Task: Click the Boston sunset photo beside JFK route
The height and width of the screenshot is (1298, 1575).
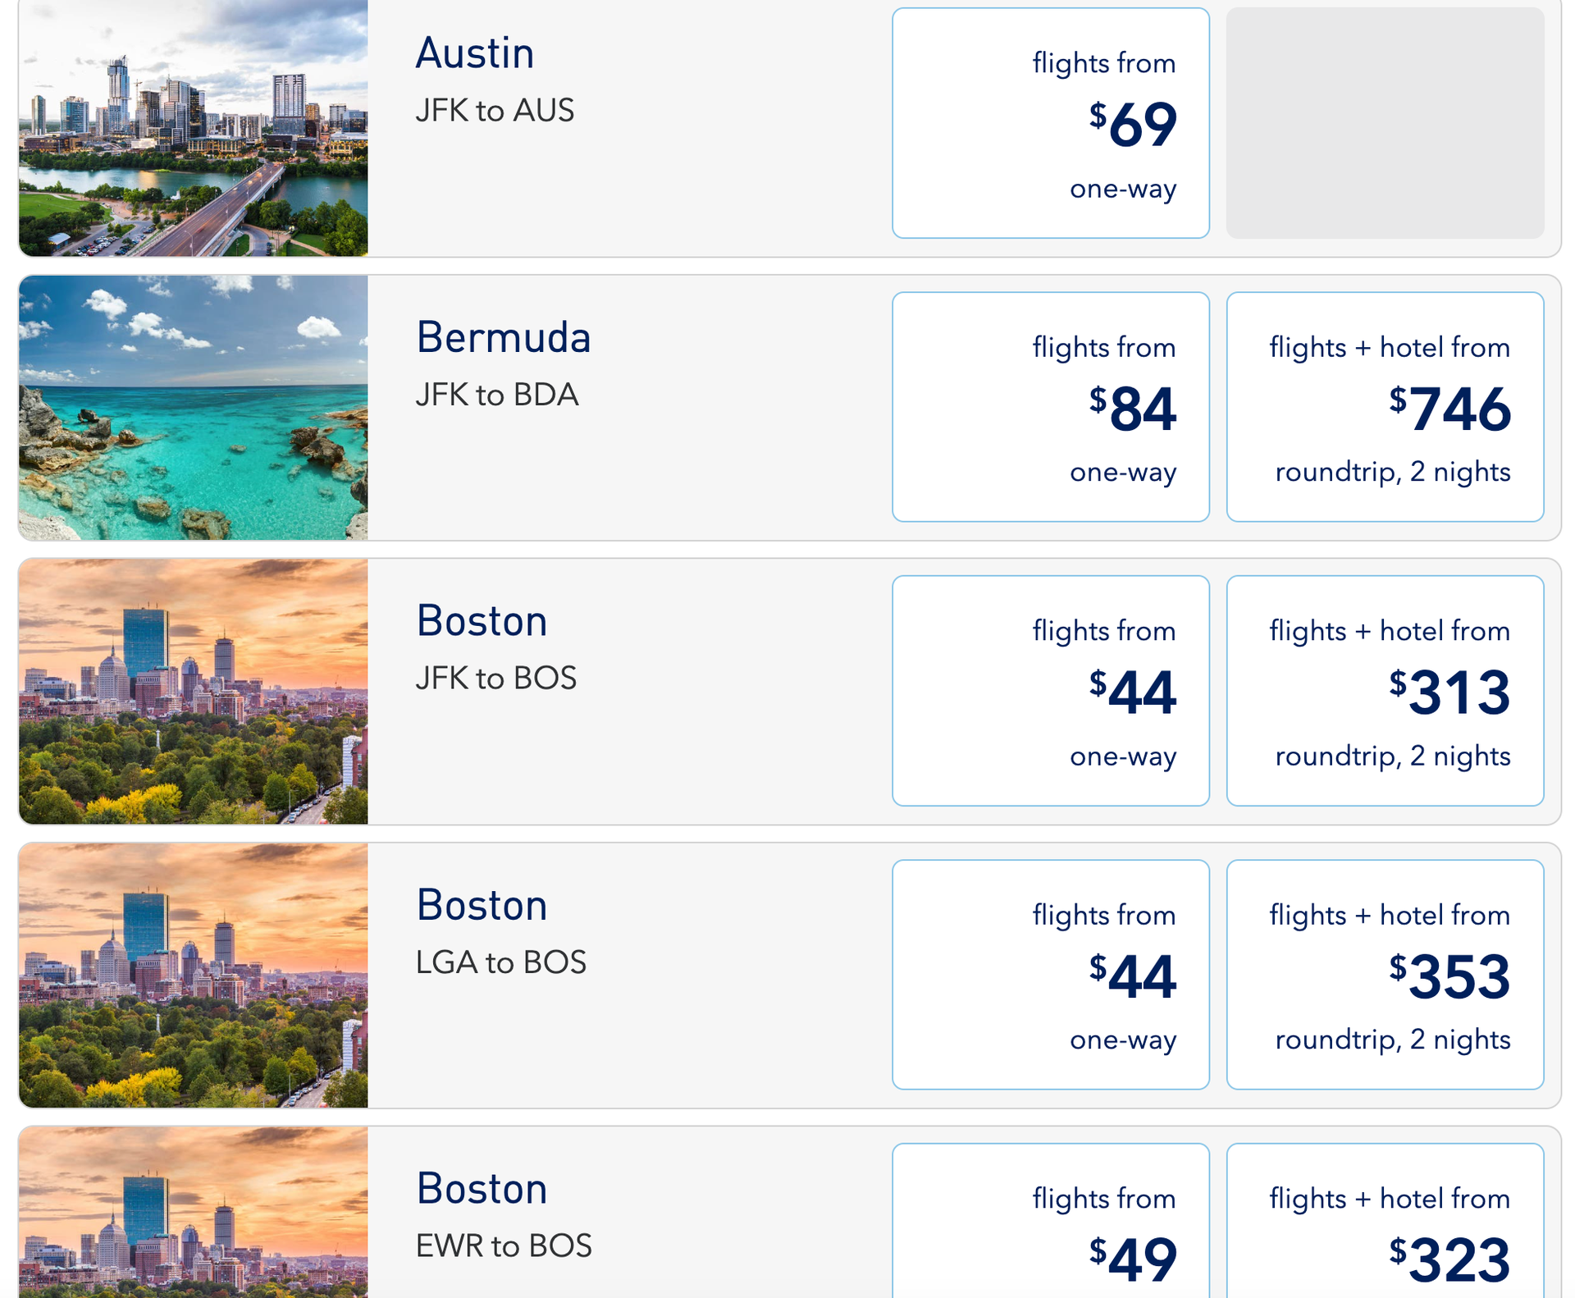Action: 193,691
